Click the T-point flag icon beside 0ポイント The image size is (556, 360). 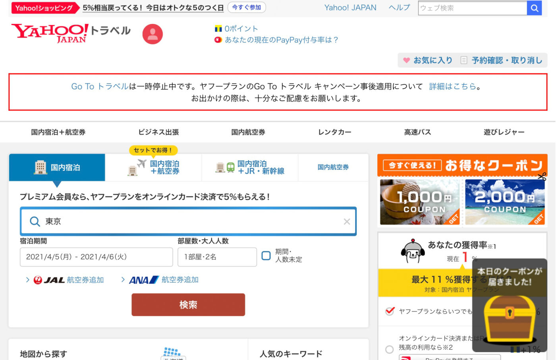[x=218, y=29]
